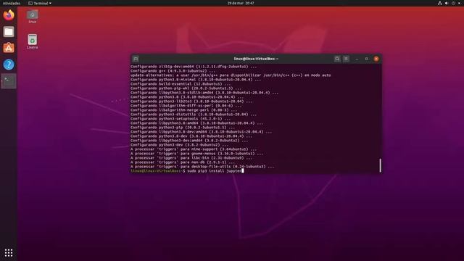This screenshot has width=464, height=261.
Task: Click the terminal search icon
Action: [337, 59]
